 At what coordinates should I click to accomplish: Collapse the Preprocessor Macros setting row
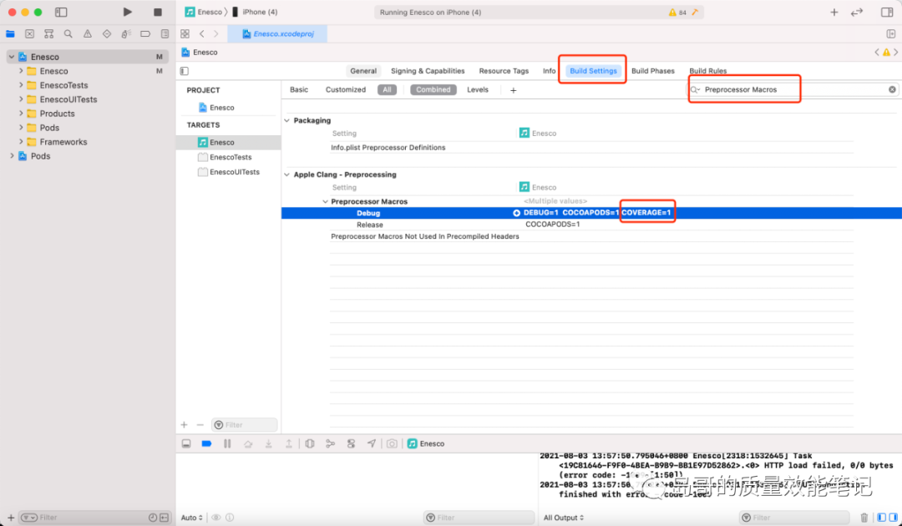point(325,202)
